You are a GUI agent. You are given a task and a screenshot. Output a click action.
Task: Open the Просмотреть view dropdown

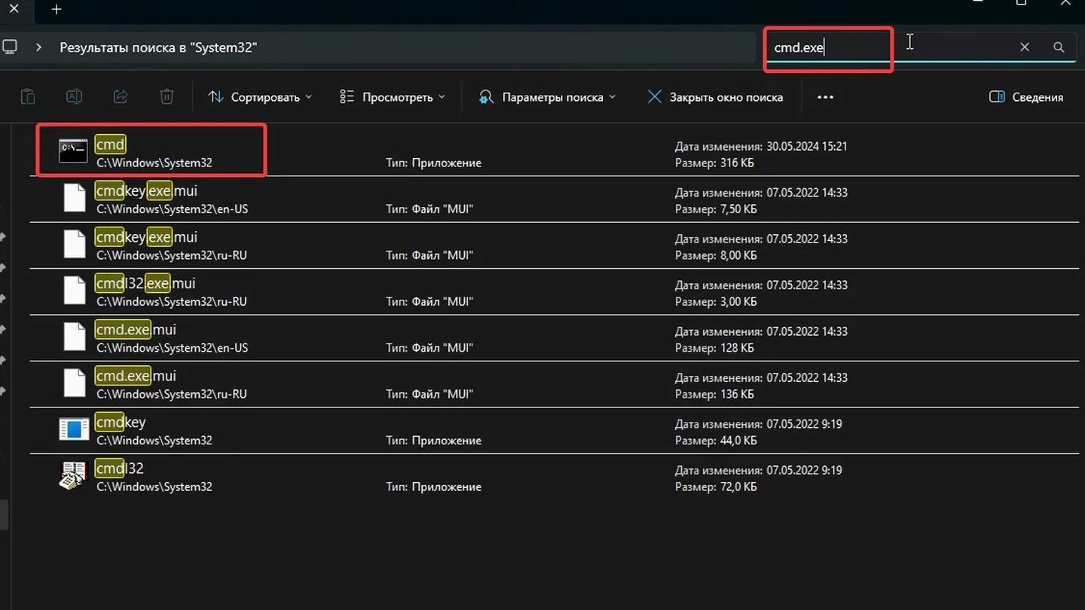(x=392, y=97)
